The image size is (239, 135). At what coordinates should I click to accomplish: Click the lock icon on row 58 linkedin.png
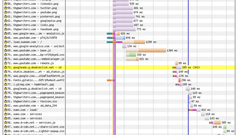[6, 4]
